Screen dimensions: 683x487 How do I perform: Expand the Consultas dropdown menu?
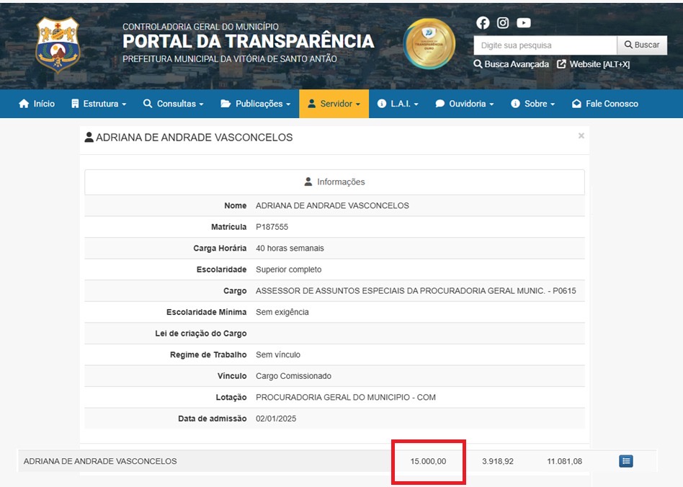tap(174, 104)
